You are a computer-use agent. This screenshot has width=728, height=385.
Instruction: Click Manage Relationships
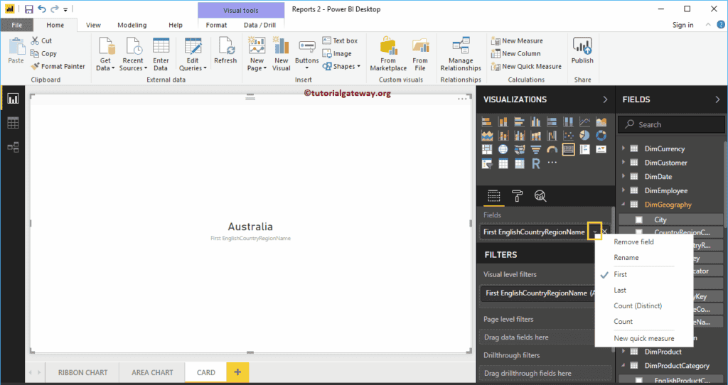tap(461, 54)
